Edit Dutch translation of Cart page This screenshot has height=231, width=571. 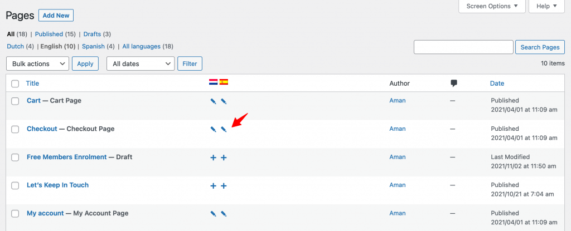click(214, 101)
